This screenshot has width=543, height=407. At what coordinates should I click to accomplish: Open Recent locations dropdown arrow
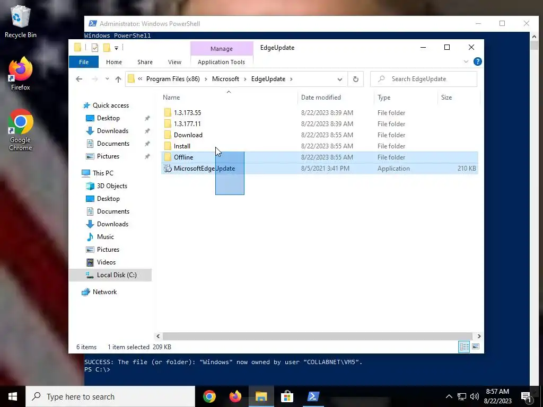tap(107, 79)
